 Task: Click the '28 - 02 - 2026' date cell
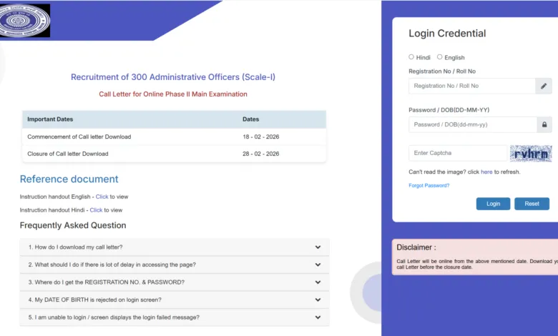[x=261, y=154]
